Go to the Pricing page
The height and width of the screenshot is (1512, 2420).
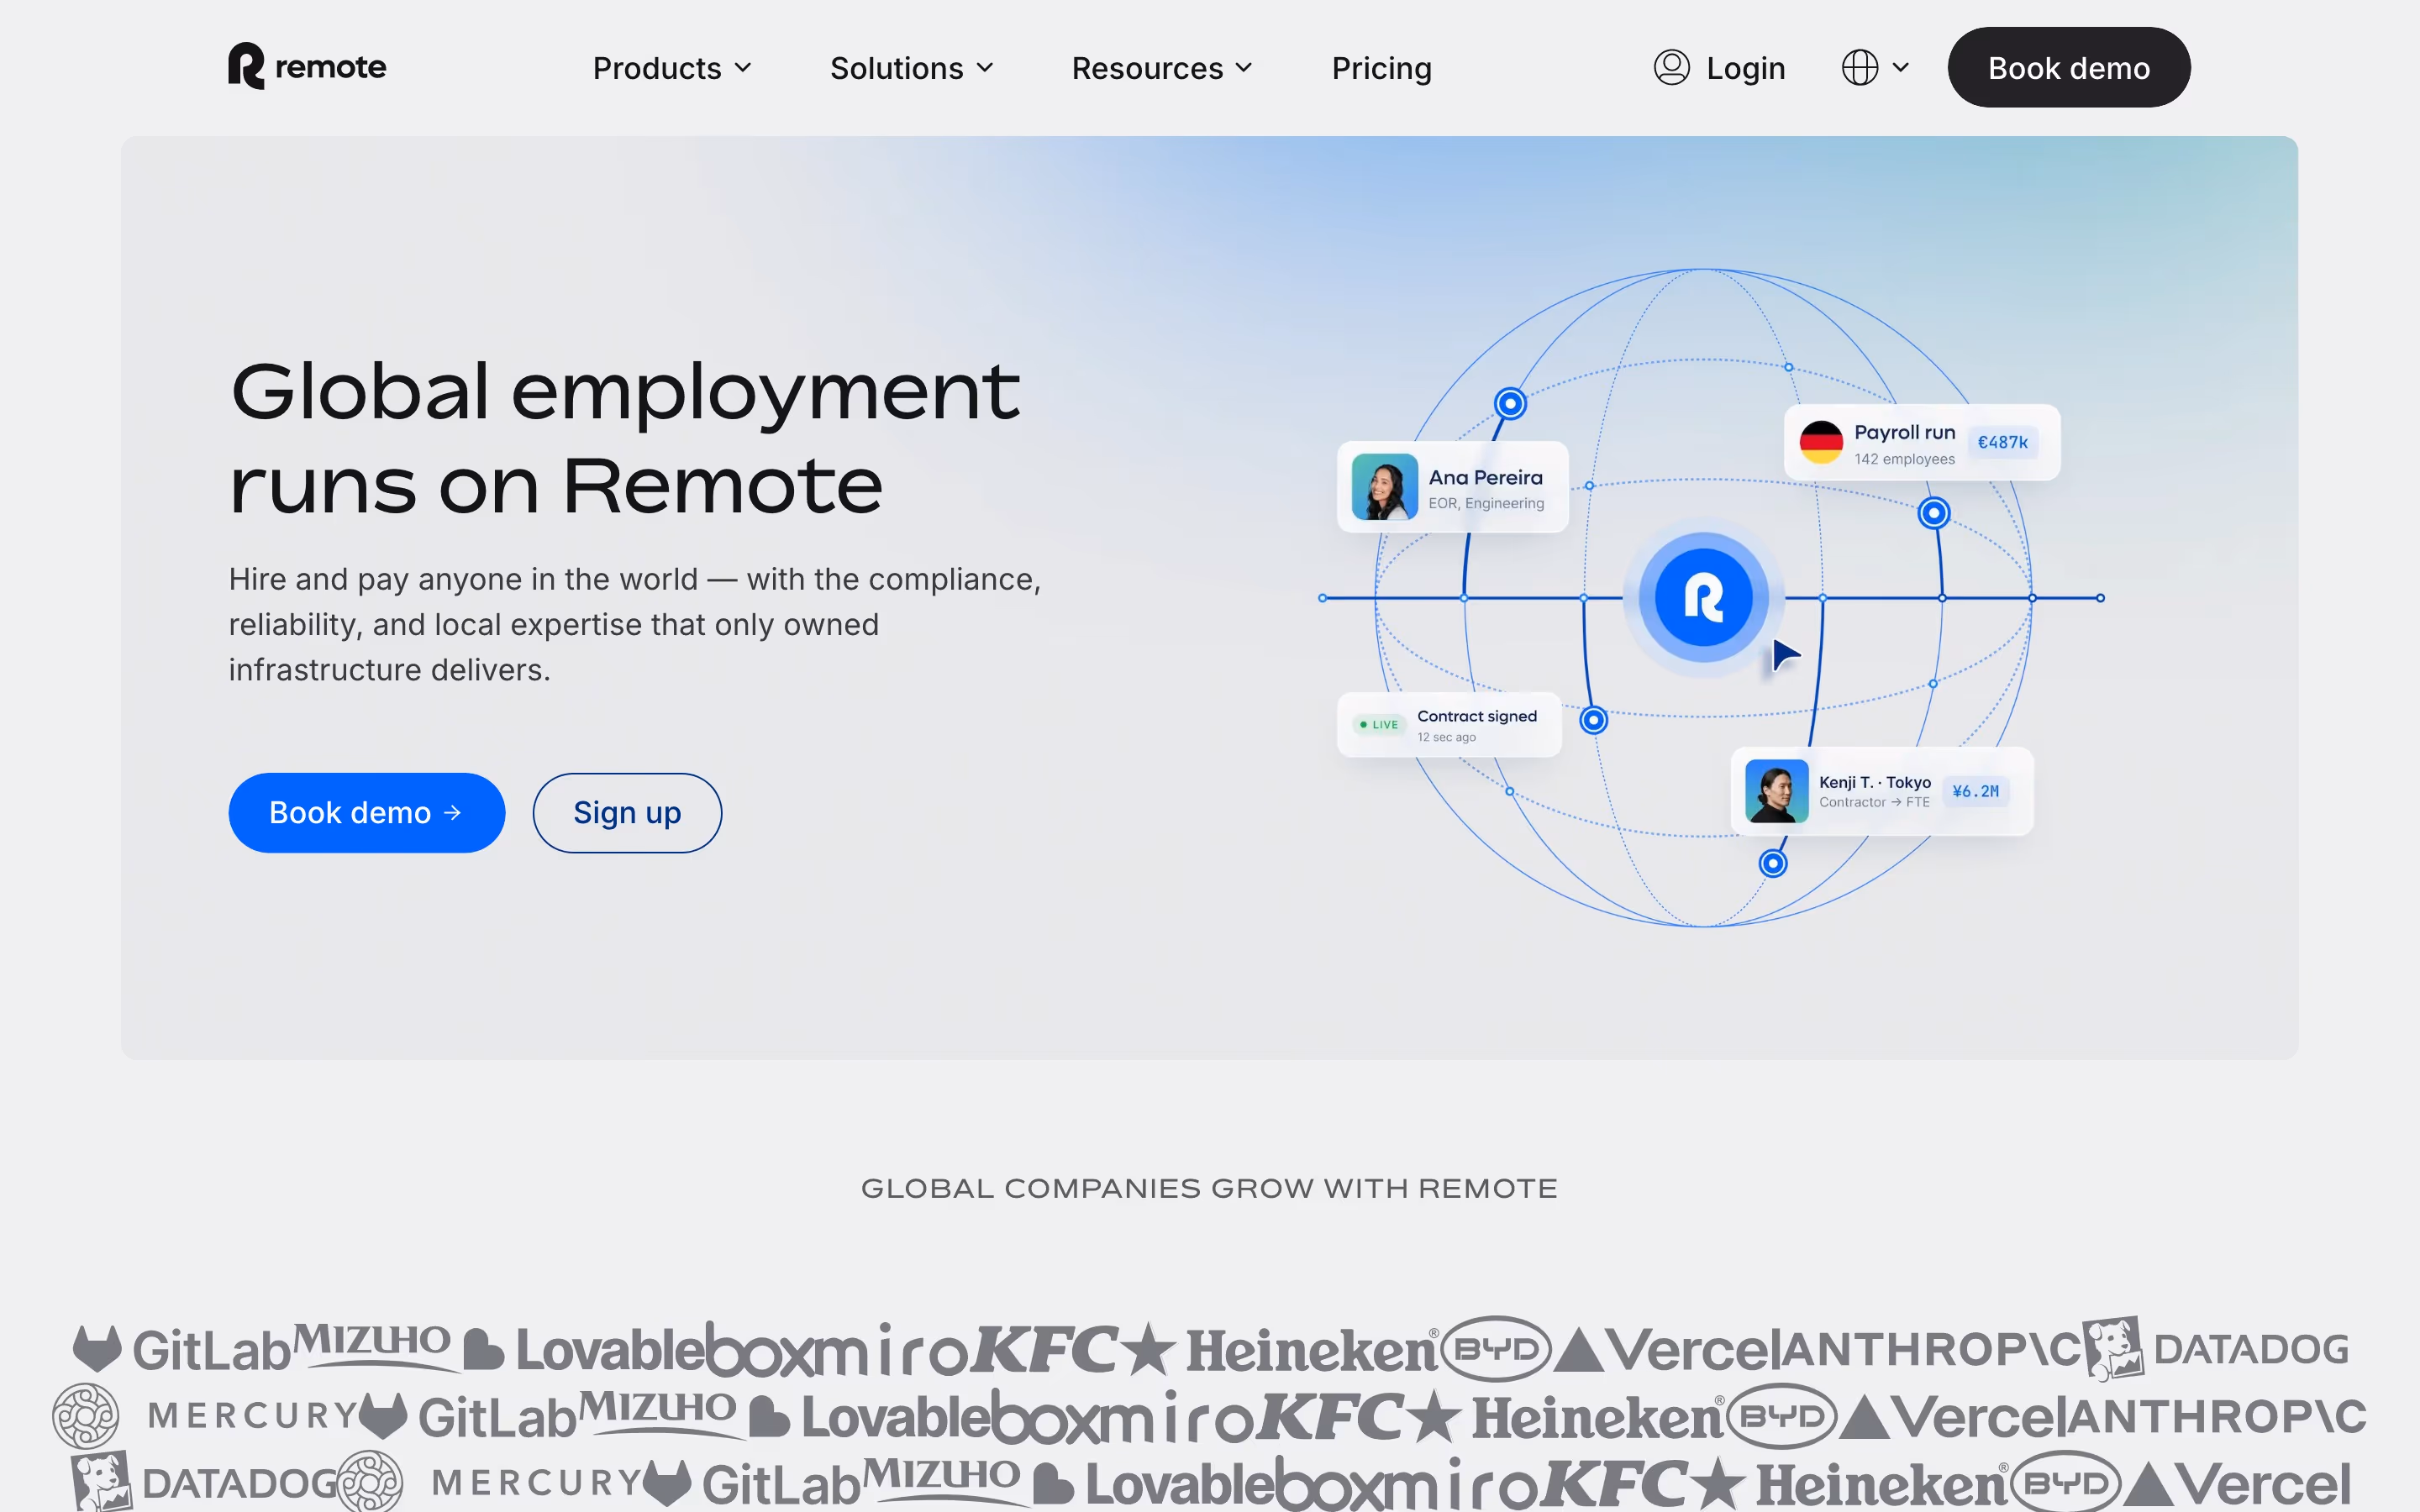click(x=1381, y=68)
